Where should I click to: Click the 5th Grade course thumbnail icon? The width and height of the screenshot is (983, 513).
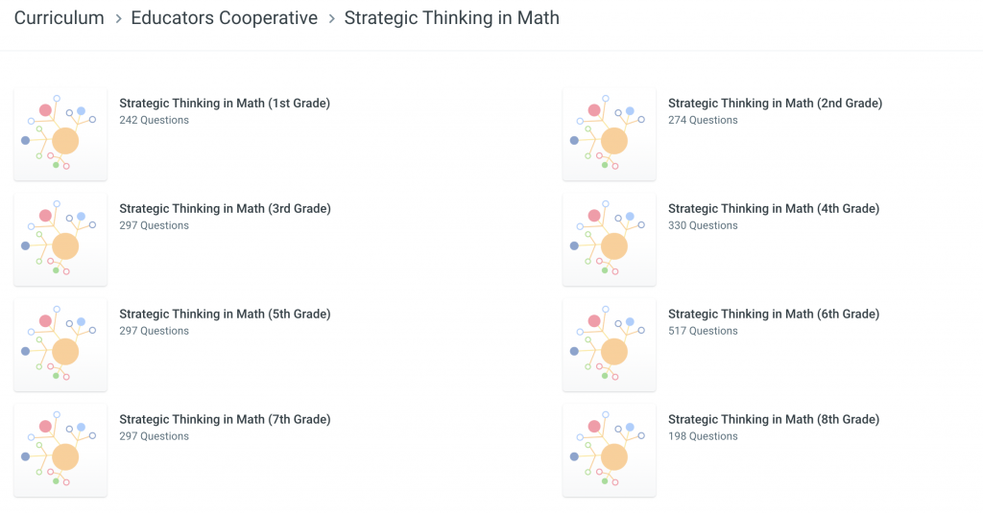(x=60, y=345)
